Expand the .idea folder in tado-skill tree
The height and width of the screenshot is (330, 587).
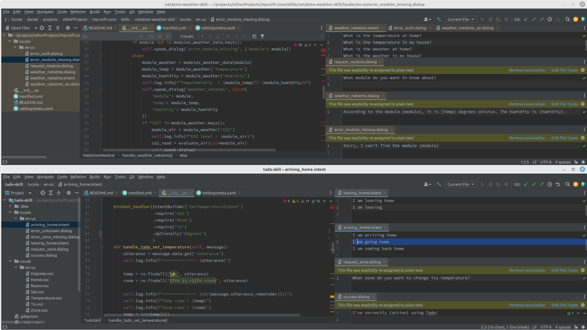click(x=10, y=206)
